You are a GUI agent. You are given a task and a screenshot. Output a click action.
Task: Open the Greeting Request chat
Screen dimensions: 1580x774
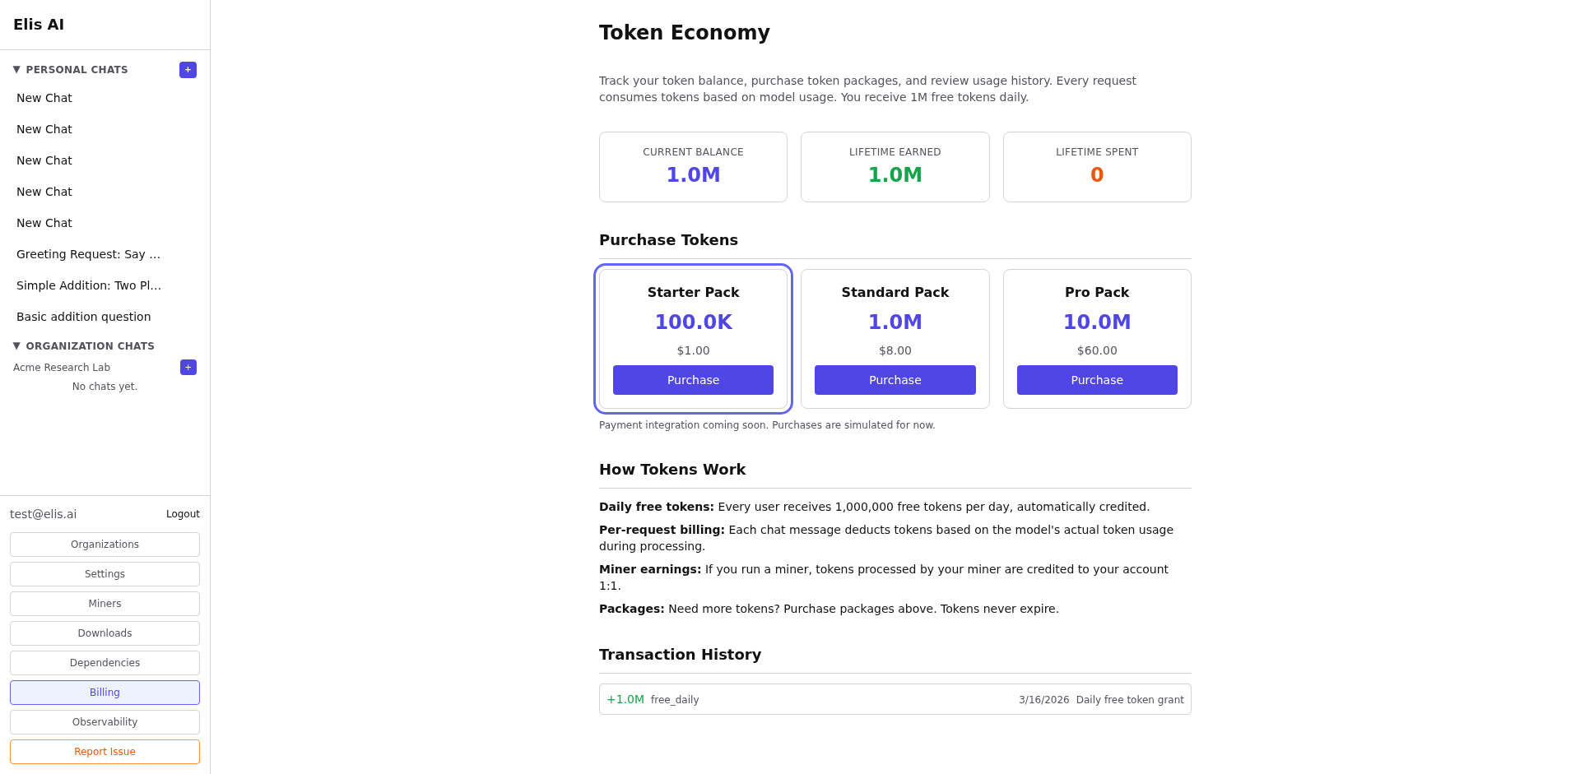point(87,254)
